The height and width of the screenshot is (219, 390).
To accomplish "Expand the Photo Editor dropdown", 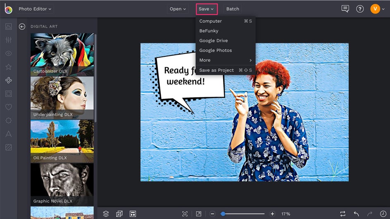I will [x=35, y=9].
